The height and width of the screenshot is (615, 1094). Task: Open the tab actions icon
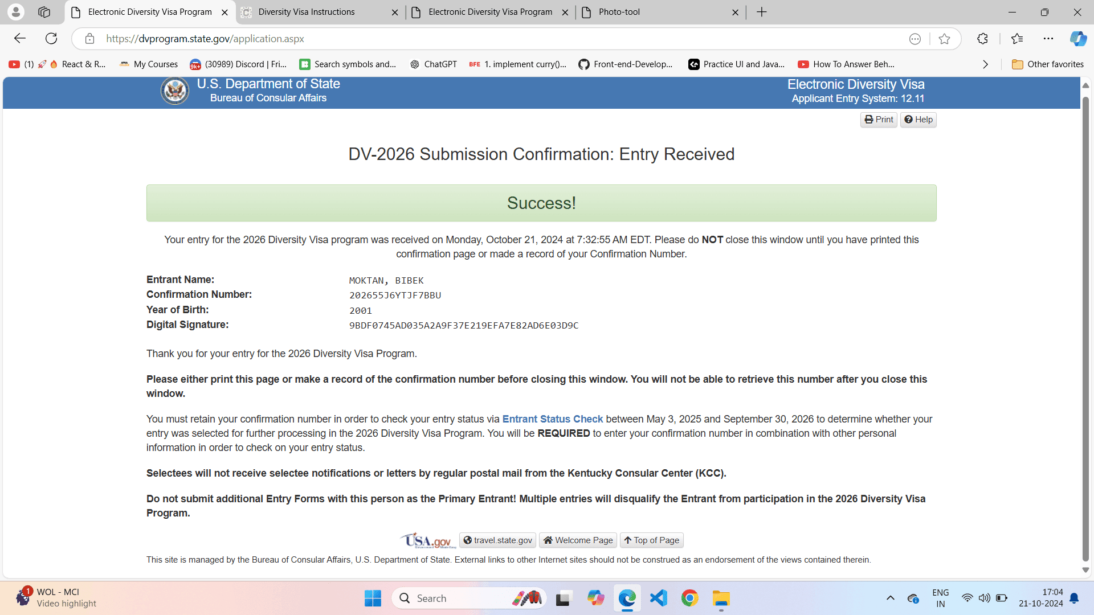pos(44,12)
